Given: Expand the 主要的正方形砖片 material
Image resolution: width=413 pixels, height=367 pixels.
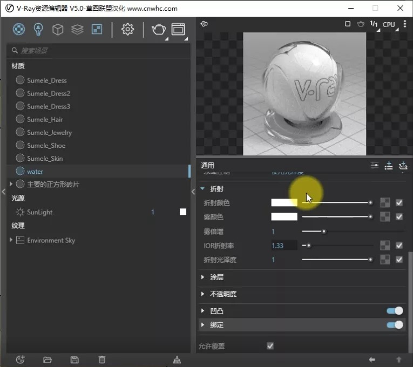Looking at the screenshot, I should [11, 183].
